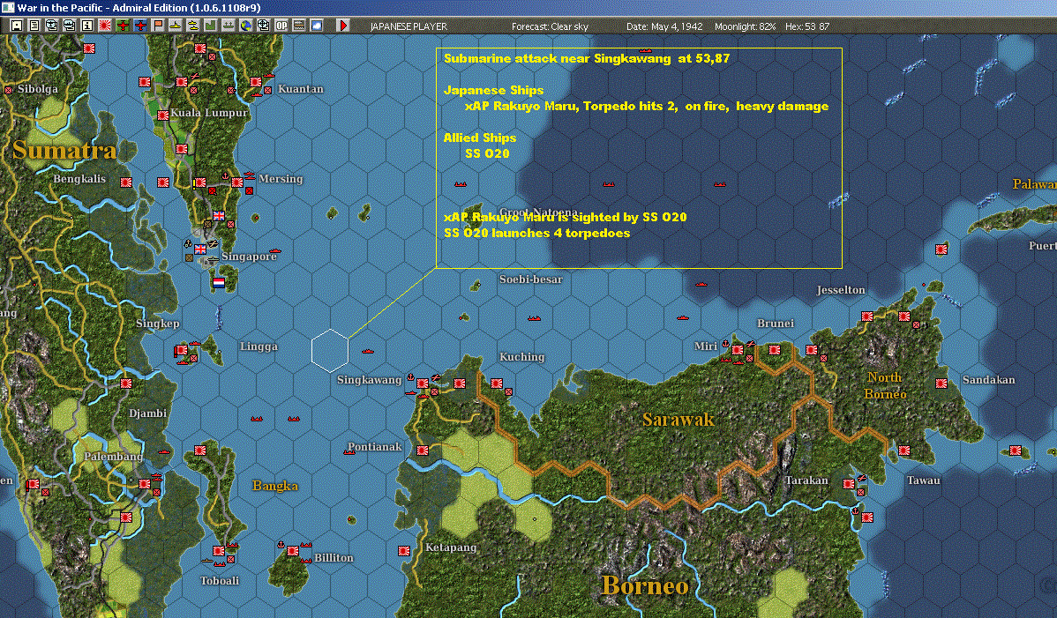Click the 'Singapore' map label
The image size is (1057, 618).
pyautogui.click(x=249, y=257)
